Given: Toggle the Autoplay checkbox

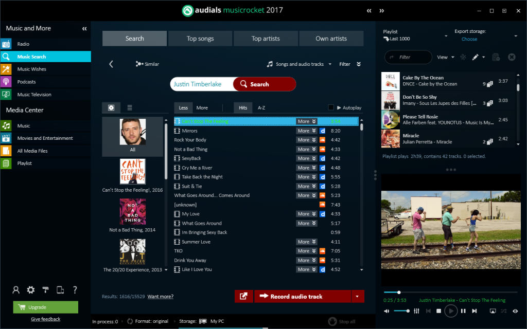Looking at the screenshot, I should click(330, 107).
